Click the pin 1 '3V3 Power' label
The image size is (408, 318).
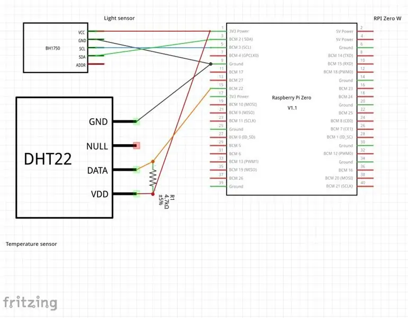coord(239,31)
